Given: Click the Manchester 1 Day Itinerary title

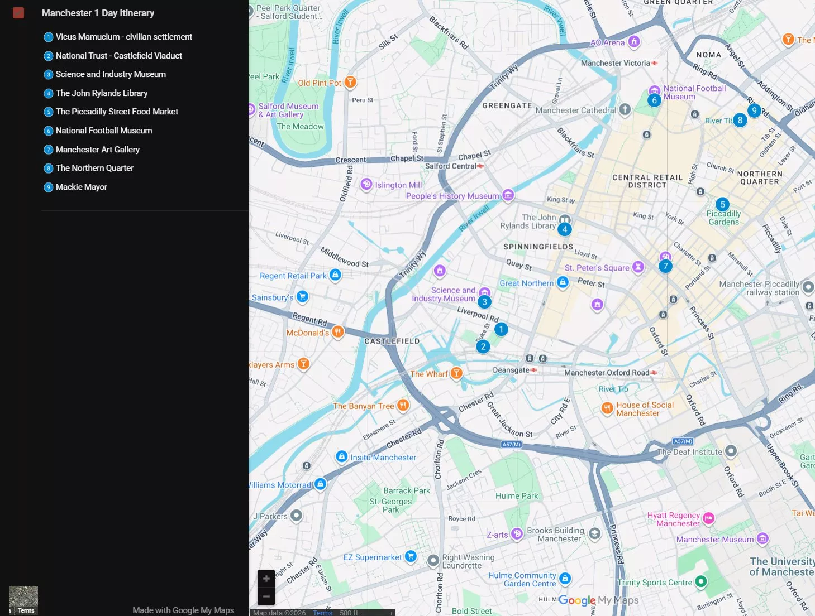Looking at the screenshot, I should pyautogui.click(x=98, y=13).
